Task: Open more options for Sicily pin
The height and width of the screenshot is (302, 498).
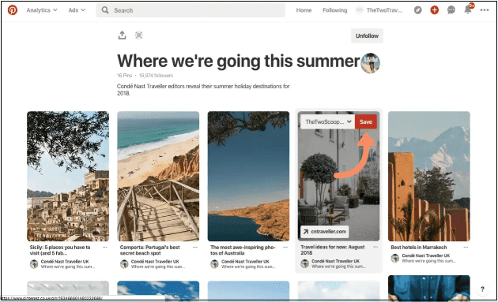Action: point(105,247)
